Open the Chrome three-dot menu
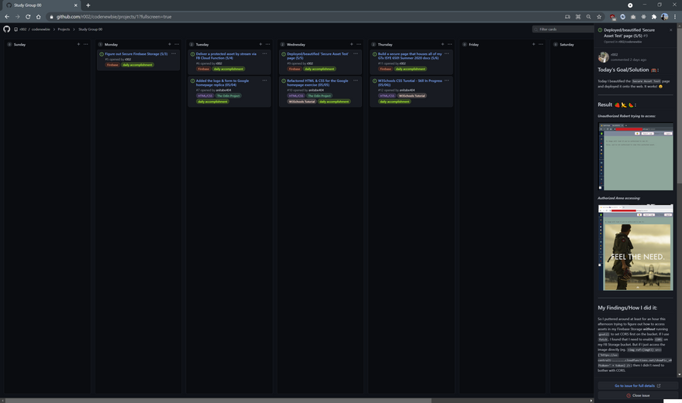Viewport: 682px width, 403px height. coord(675,16)
